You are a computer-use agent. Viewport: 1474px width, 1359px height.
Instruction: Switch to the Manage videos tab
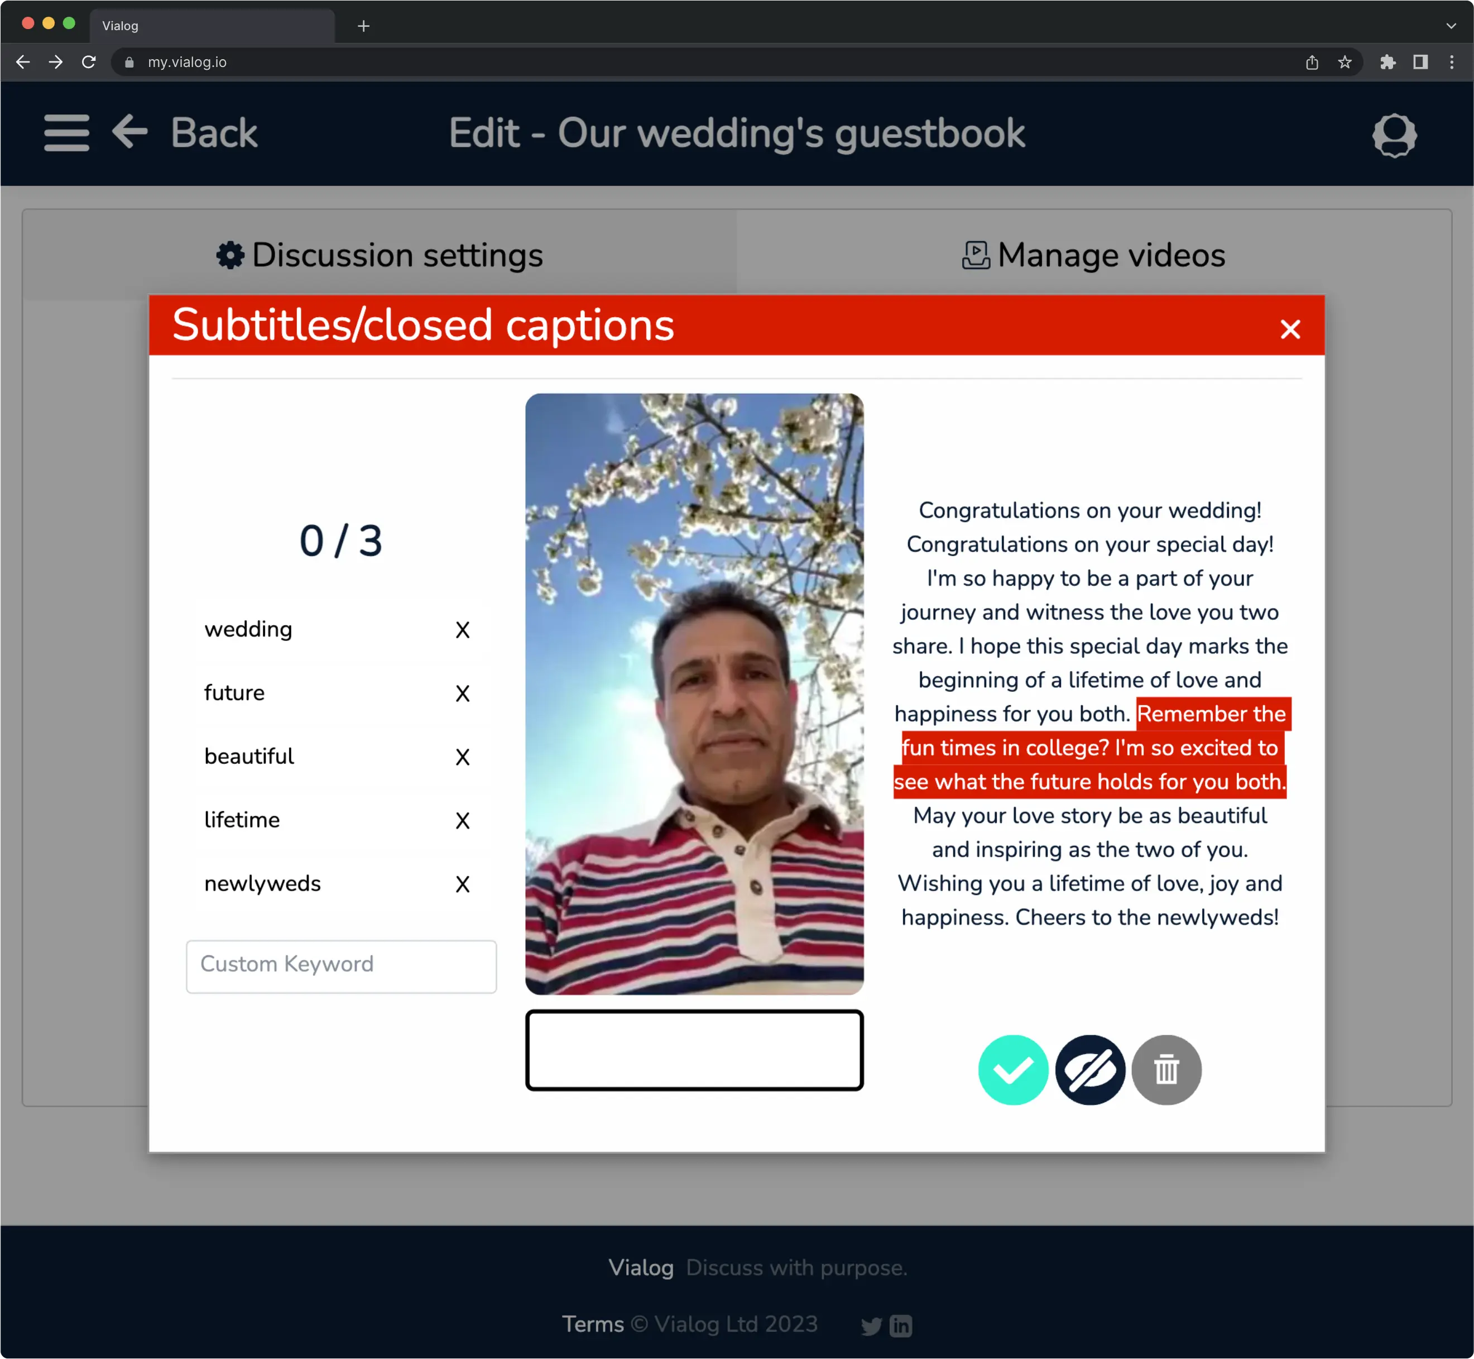pyautogui.click(x=1093, y=255)
